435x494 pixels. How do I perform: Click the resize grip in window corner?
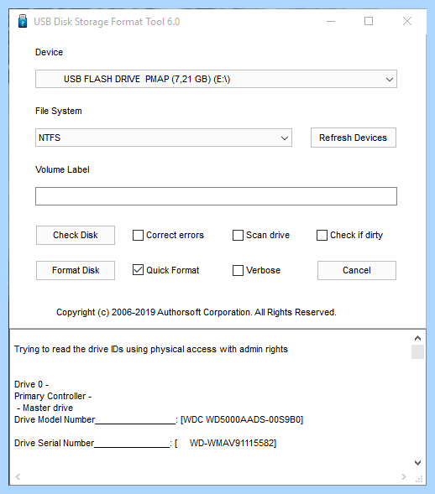click(x=419, y=479)
